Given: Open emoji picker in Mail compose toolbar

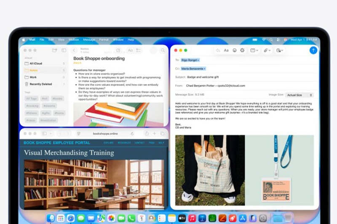Looking at the screenshot, I should (x=235, y=50).
